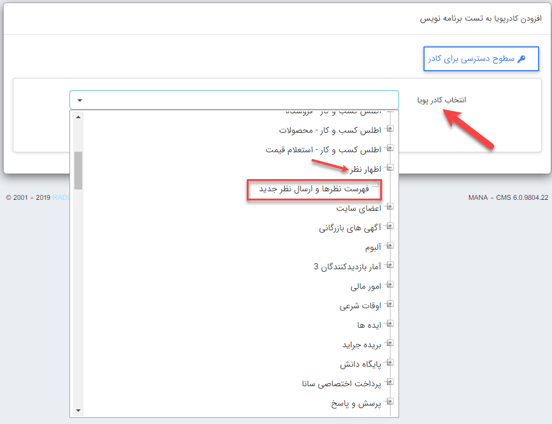
Task: Collapse the اظهار نظر tree node
Action: [390, 168]
